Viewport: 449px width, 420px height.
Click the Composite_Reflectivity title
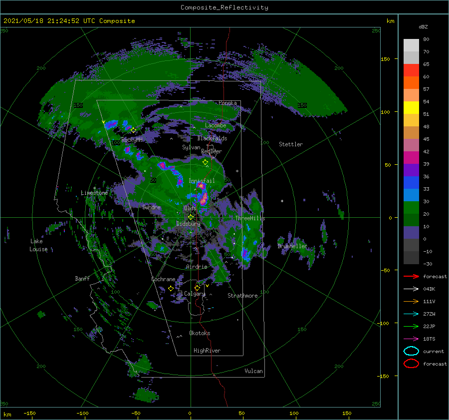point(224,7)
